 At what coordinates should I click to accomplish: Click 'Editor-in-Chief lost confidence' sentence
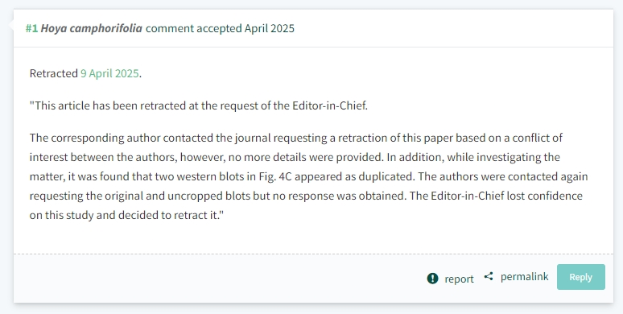click(506, 196)
